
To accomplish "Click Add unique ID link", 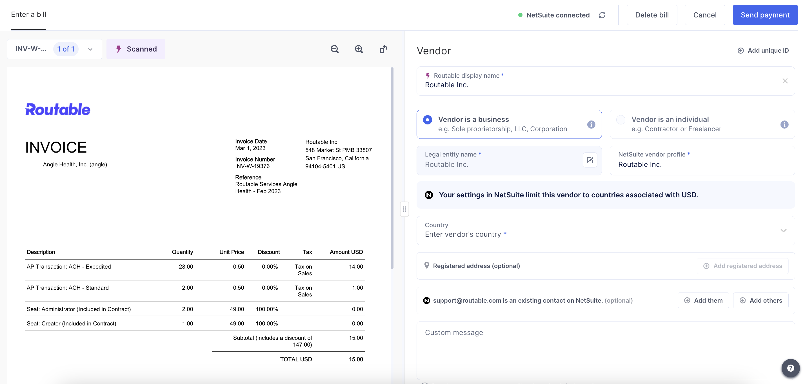I will coord(763,51).
